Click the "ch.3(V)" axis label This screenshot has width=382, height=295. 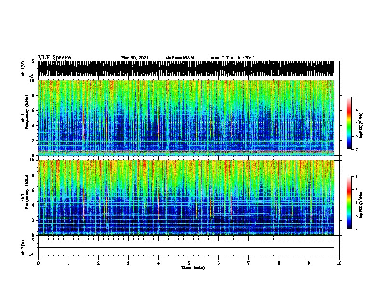point(23,247)
